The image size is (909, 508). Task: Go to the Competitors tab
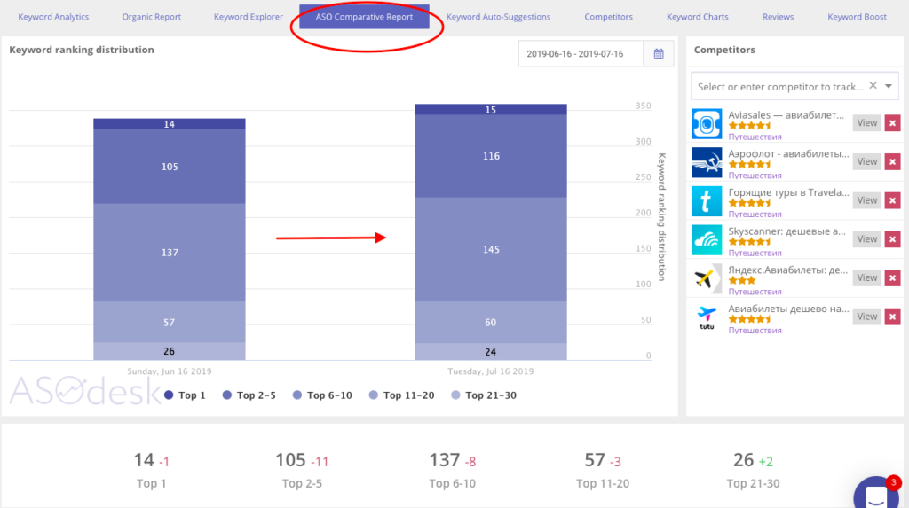point(608,17)
